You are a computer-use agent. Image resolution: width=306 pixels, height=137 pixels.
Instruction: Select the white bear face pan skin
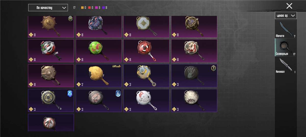(x=146, y=100)
